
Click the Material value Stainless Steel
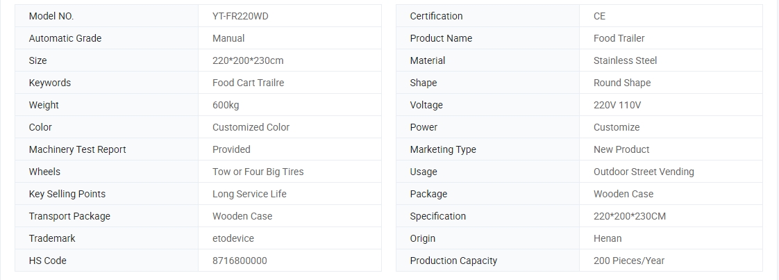[625, 60]
